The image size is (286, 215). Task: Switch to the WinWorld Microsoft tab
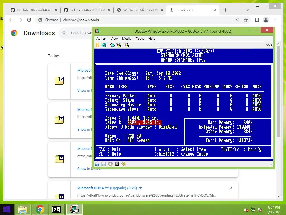[x=140, y=10]
